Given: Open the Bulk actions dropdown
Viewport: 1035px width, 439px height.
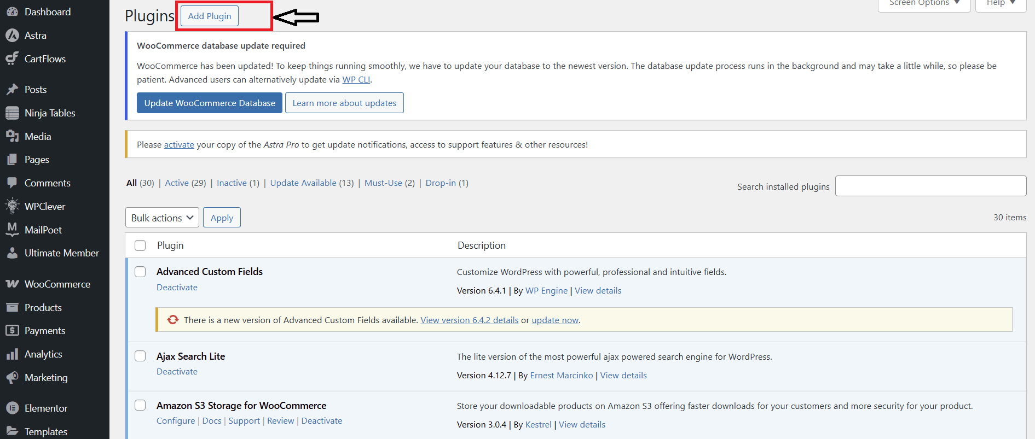Looking at the screenshot, I should click(162, 218).
